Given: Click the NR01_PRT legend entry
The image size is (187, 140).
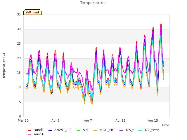Looking at the screenshot, I should (x=104, y=130).
